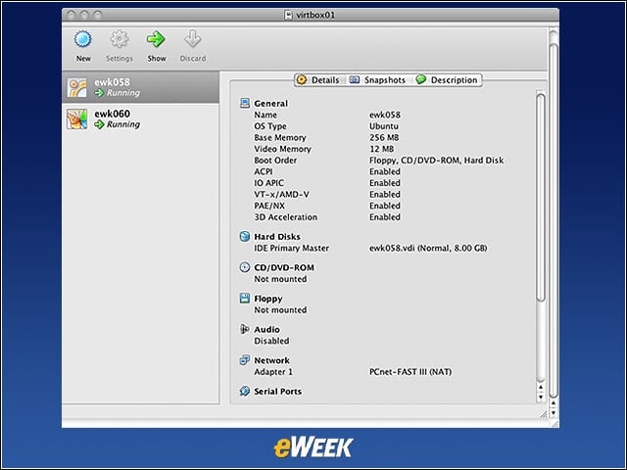627x470 pixels.
Task: Click the New virtual machine icon
Action: tap(82, 39)
